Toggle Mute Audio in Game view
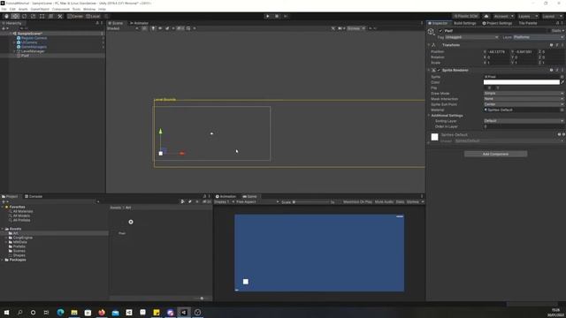 pyautogui.click(x=384, y=202)
